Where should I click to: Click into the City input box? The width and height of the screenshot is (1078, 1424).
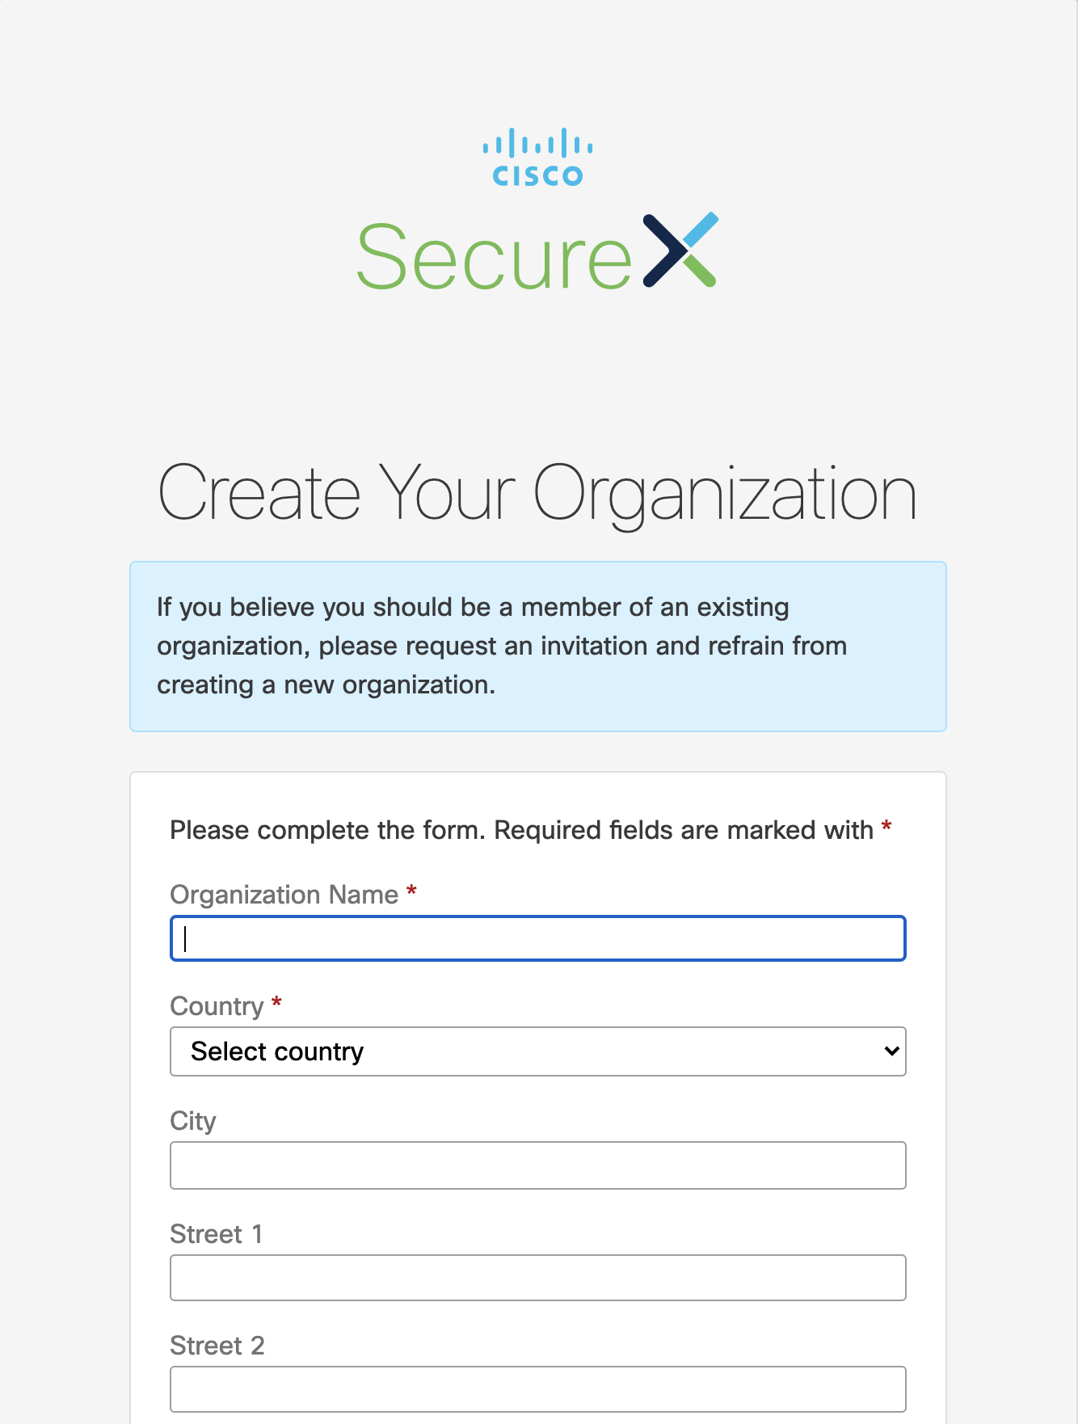(x=537, y=1165)
